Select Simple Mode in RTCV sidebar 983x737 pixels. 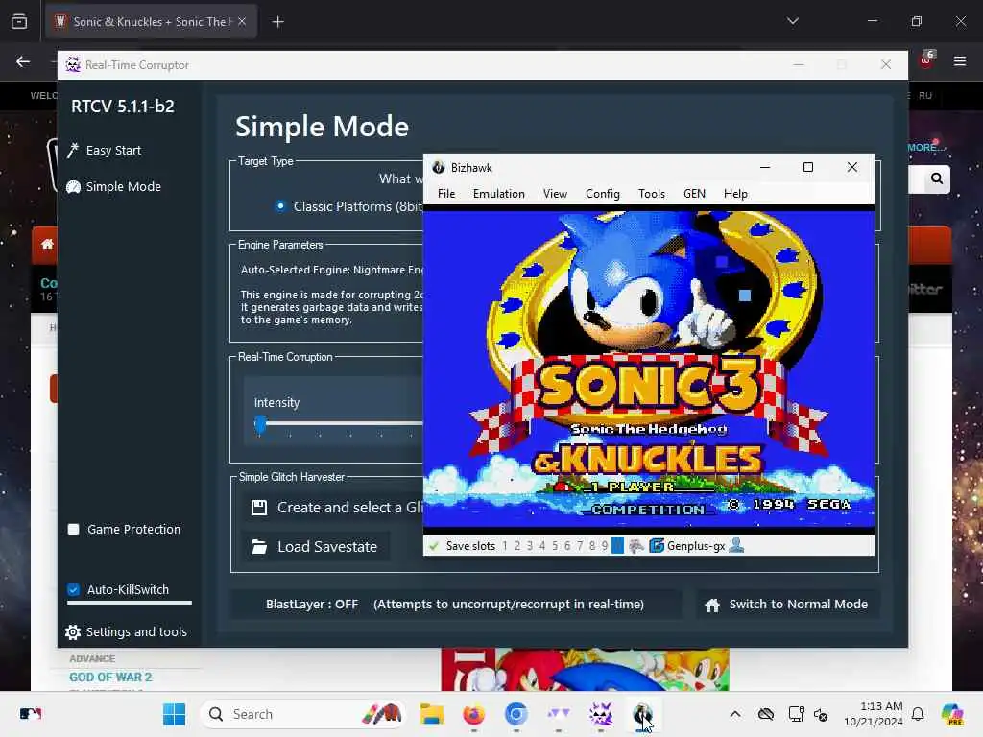(114, 187)
